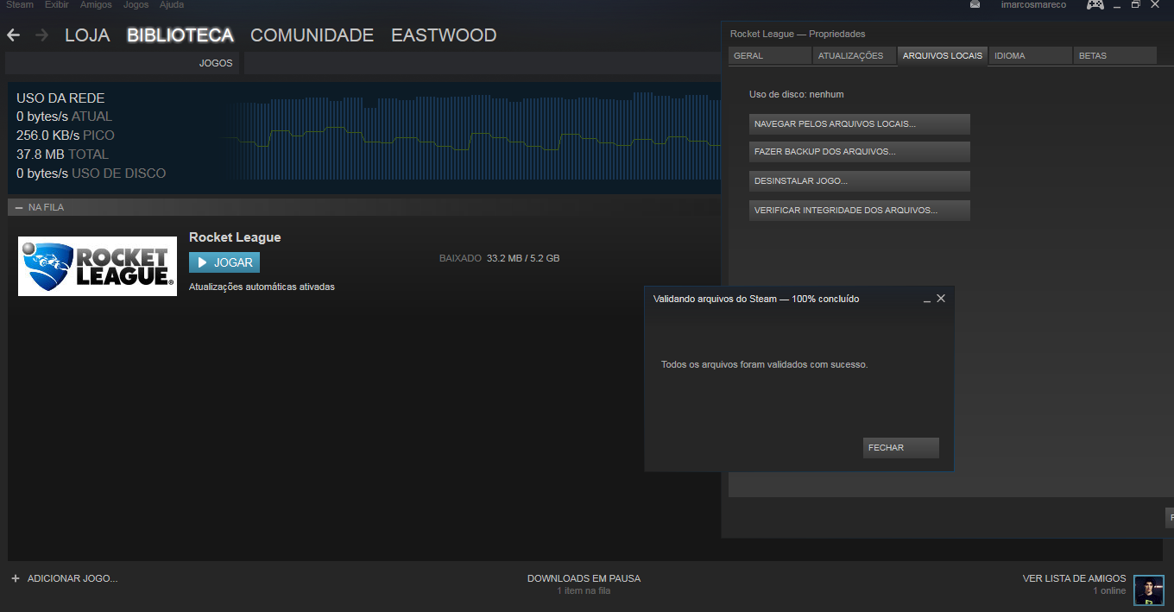The width and height of the screenshot is (1174, 612).
Task: Click the Rocket League logo
Action: pos(98,266)
